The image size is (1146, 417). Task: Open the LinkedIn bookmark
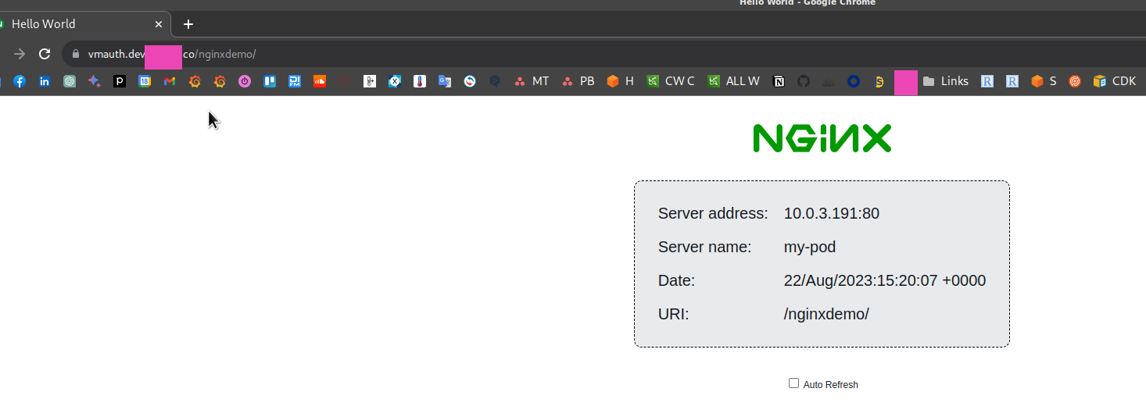(x=45, y=81)
